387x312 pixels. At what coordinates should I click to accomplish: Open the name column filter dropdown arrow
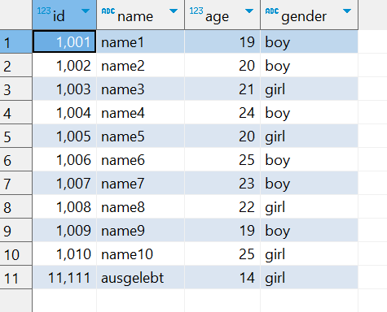click(174, 11)
